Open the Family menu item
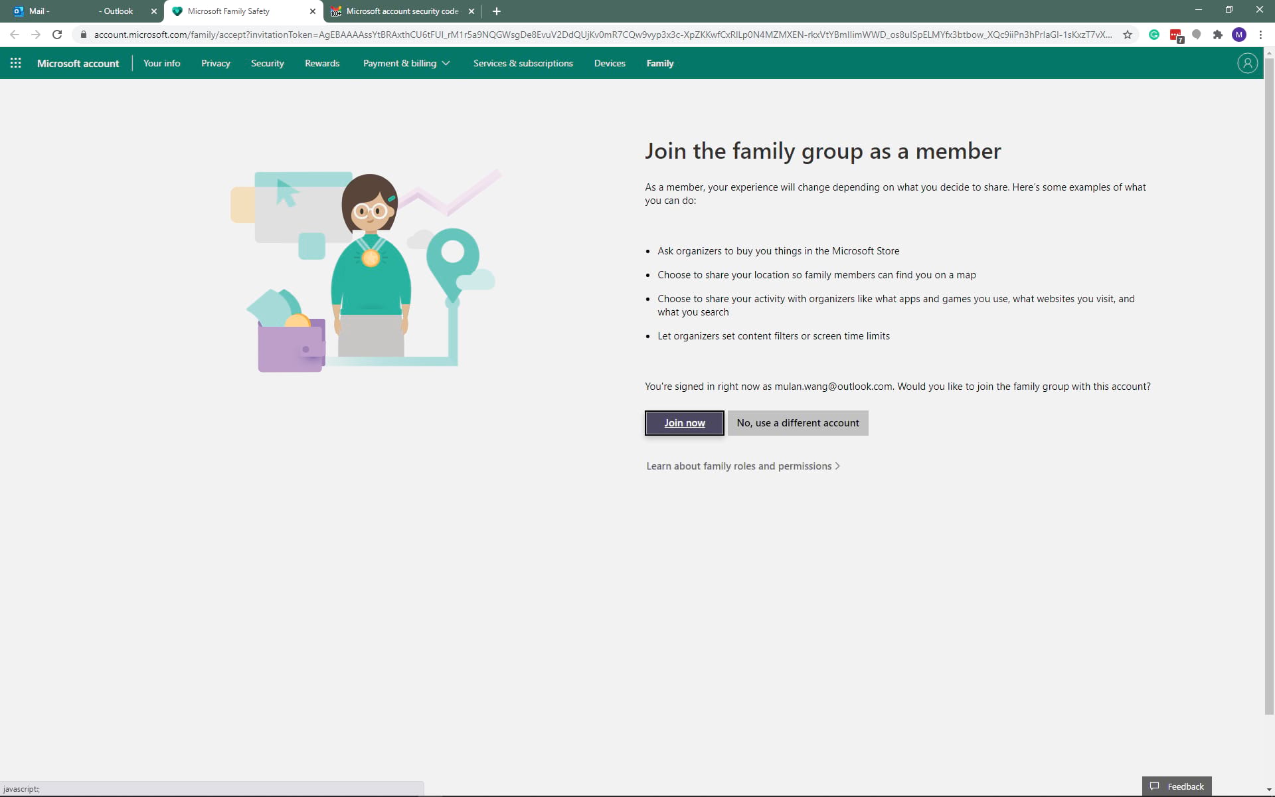Viewport: 1275px width, 797px height. point(659,63)
